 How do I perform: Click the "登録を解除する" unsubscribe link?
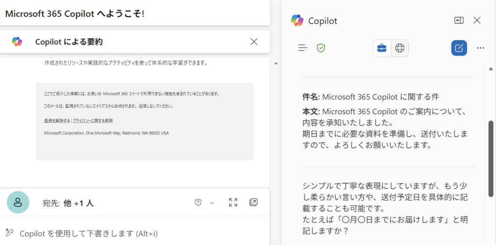57,120
